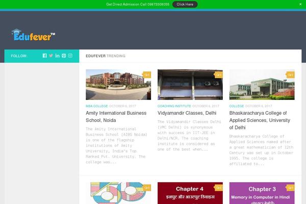
Task: Open Amity campus building thumbnail
Action: (x=118, y=85)
